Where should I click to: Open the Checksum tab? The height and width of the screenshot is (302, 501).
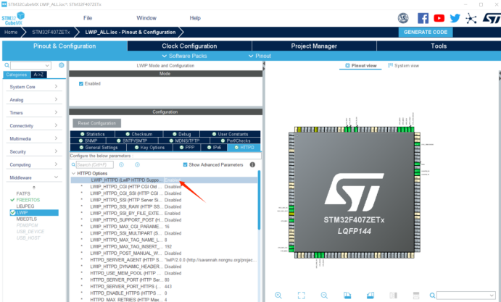pyautogui.click(x=139, y=134)
